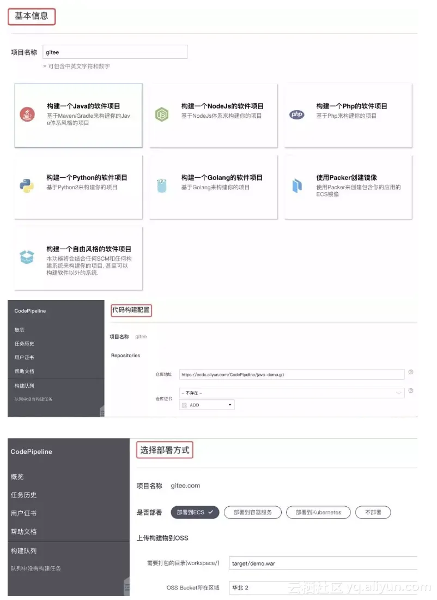
Task: Open 概览 in the 选择部署方式 page sidebar
Action: click(x=17, y=477)
